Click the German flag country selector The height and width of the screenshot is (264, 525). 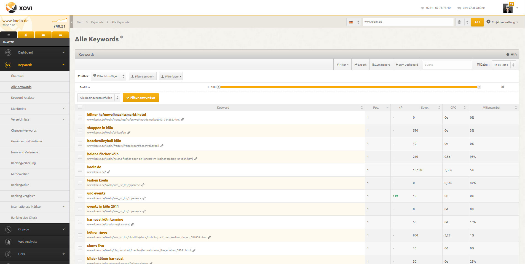coord(353,22)
